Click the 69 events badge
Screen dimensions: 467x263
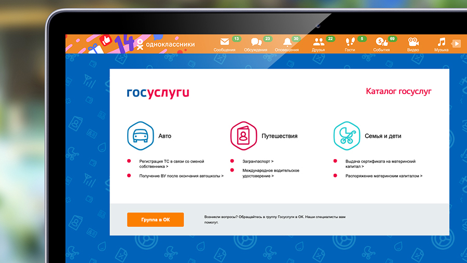point(392,39)
